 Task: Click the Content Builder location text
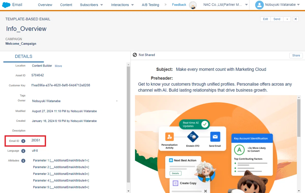pyautogui.click(x=42, y=66)
